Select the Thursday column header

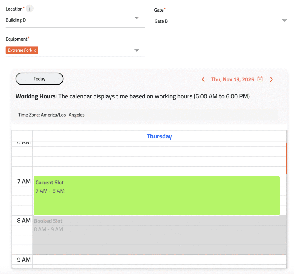click(x=159, y=136)
